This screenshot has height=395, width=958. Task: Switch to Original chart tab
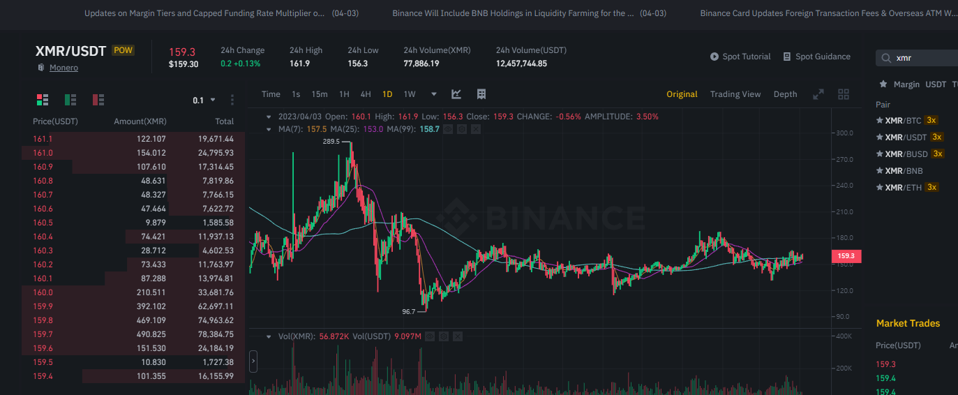(682, 94)
